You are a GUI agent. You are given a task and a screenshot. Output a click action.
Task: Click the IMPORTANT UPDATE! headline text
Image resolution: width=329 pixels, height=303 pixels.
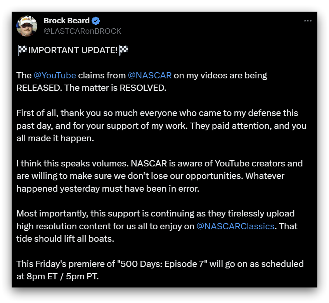[73, 50]
